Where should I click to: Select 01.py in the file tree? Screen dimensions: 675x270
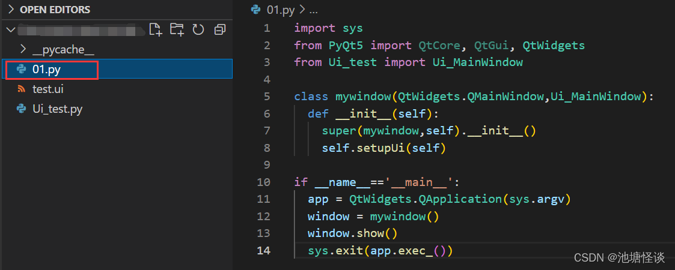[x=117, y=69]
